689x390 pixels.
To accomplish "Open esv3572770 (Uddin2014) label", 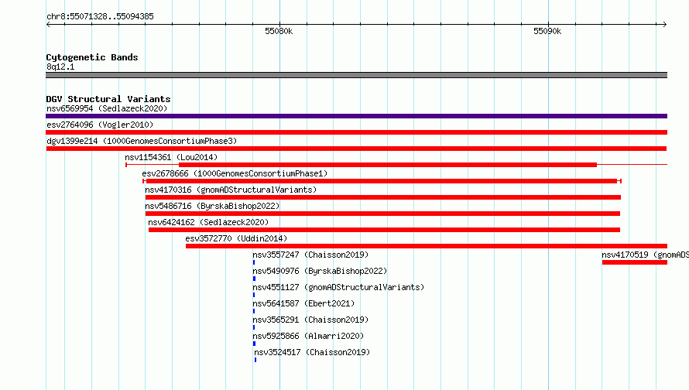I will (x=236, y=238).
